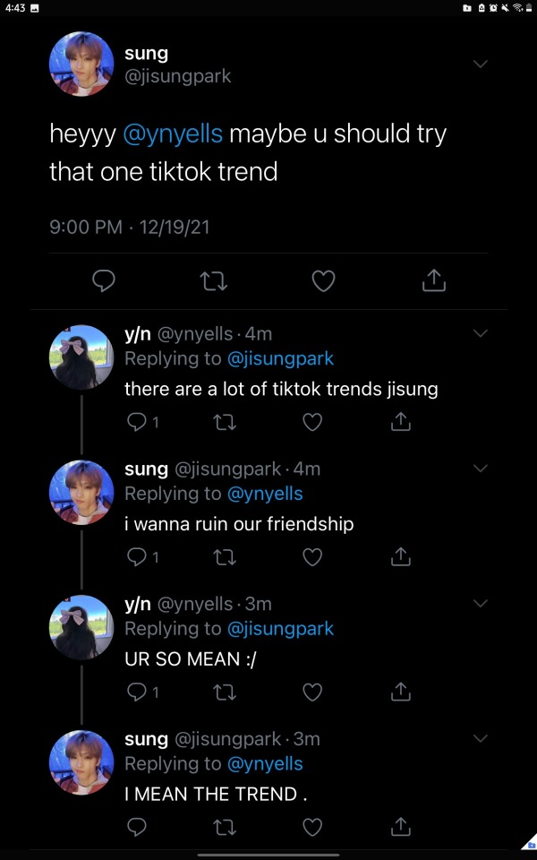Image resolution: width=537 pixels, height=860 pixels.
Task: Open dropdown chevron on the main tweet
Action: click(481, 64)
